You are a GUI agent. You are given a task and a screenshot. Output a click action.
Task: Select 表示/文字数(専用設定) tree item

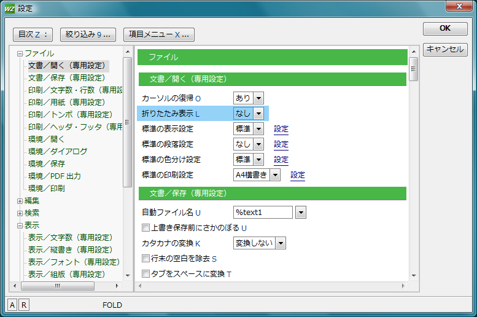point(71,238)
